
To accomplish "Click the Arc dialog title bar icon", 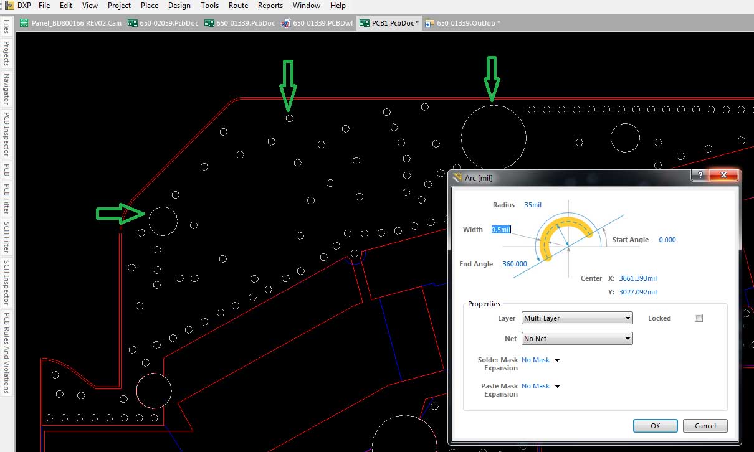I will 458,177.
